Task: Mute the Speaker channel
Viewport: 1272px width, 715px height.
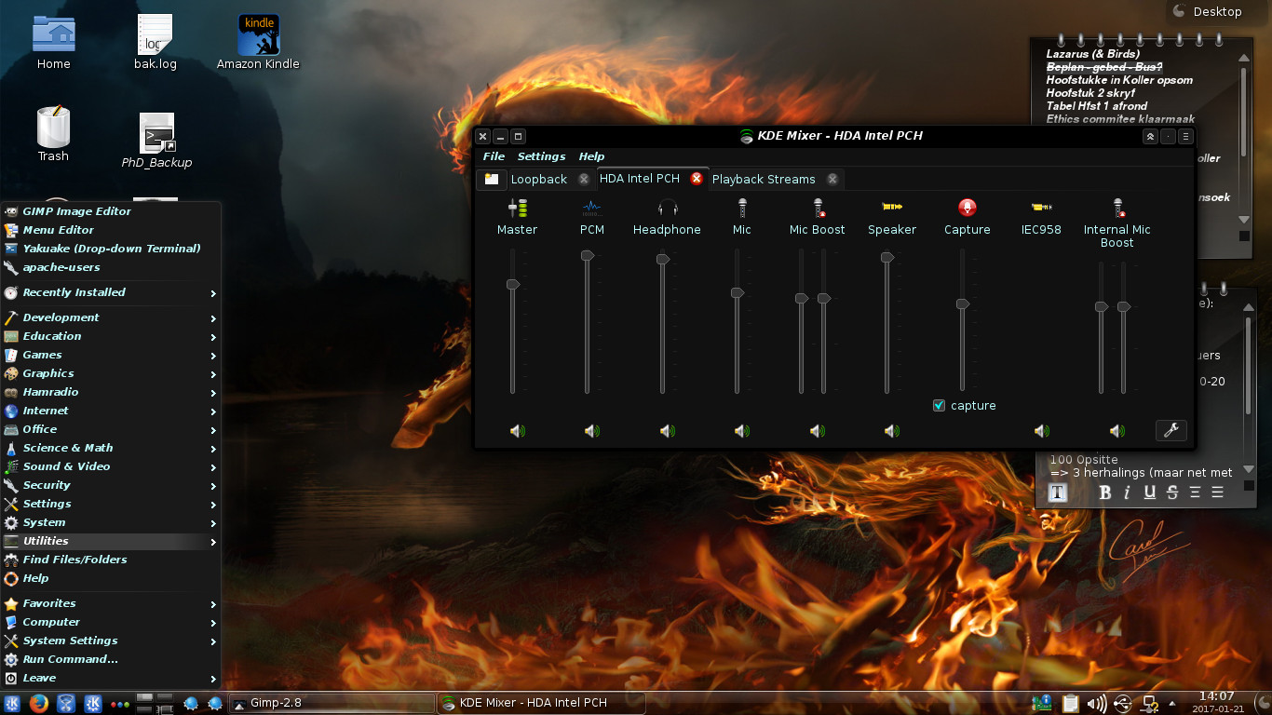Action: 892,431
